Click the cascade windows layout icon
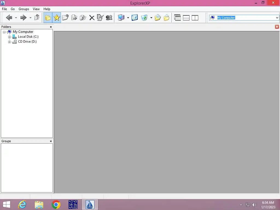This screenshot has height=210, width=280. (177, 17)
